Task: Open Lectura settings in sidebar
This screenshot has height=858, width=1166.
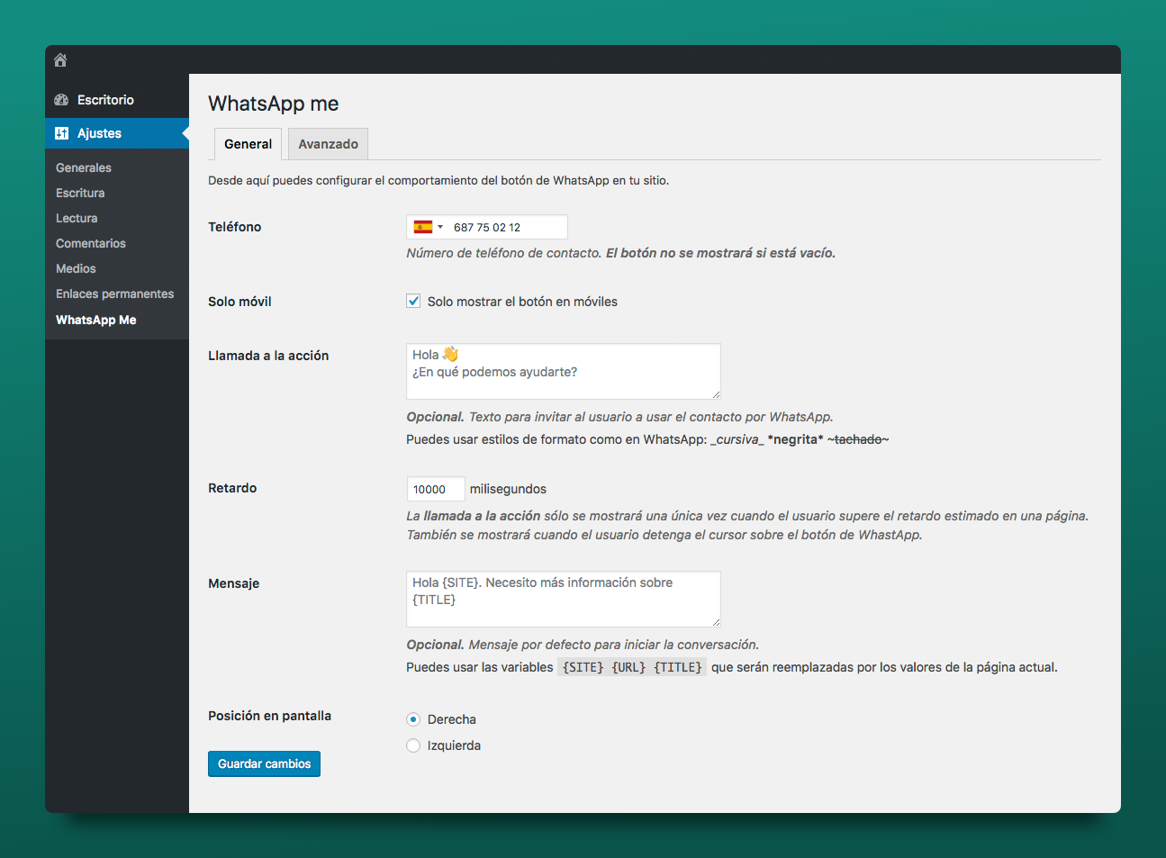Action: 77,218
